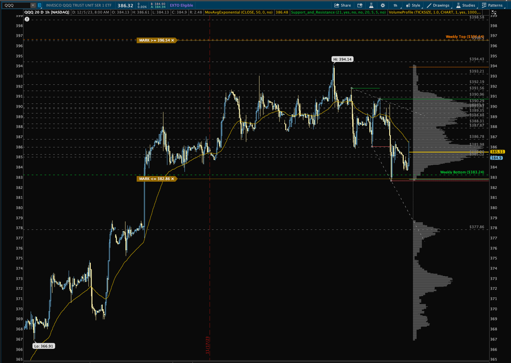Click the Weekly Top ($396.64) label
Image resolution: width=511 pixels, height=363 pixels.
tap(465, 37)
